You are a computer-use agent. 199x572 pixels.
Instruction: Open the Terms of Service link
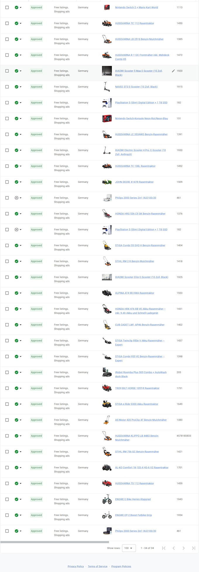pyautogui.click(x=97, y=566)
